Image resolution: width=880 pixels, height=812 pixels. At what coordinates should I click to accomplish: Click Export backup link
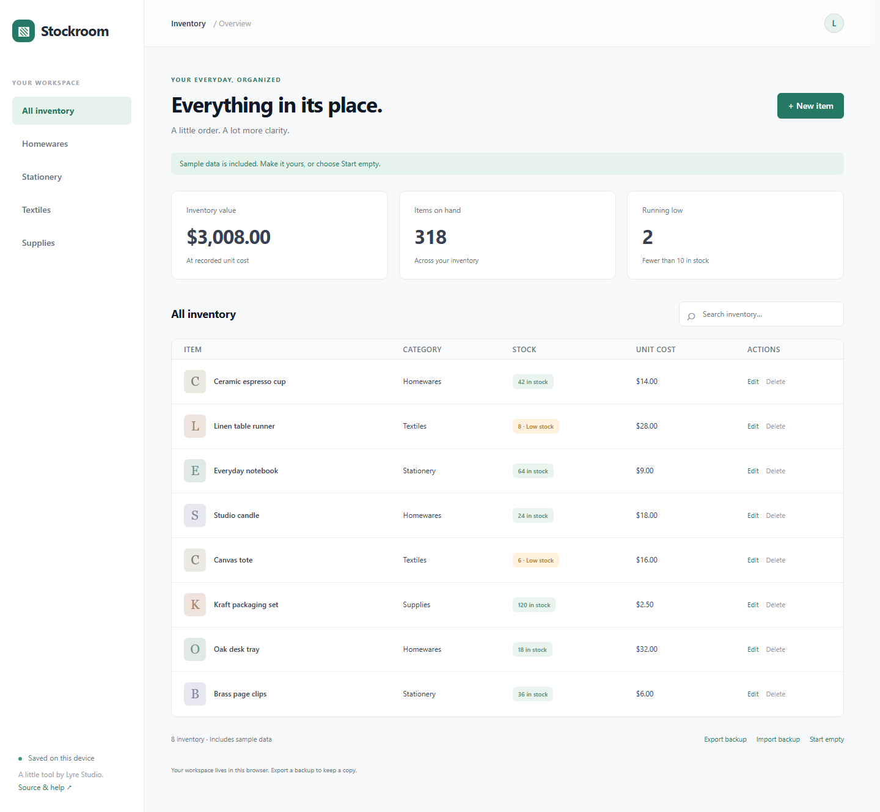click(x=725, y=739)
